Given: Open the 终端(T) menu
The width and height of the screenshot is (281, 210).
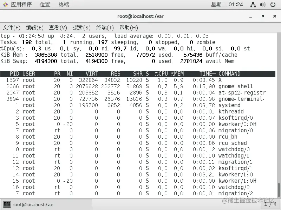Looking at the screenshot, I should pyautogui.click(x=105, y=28).
